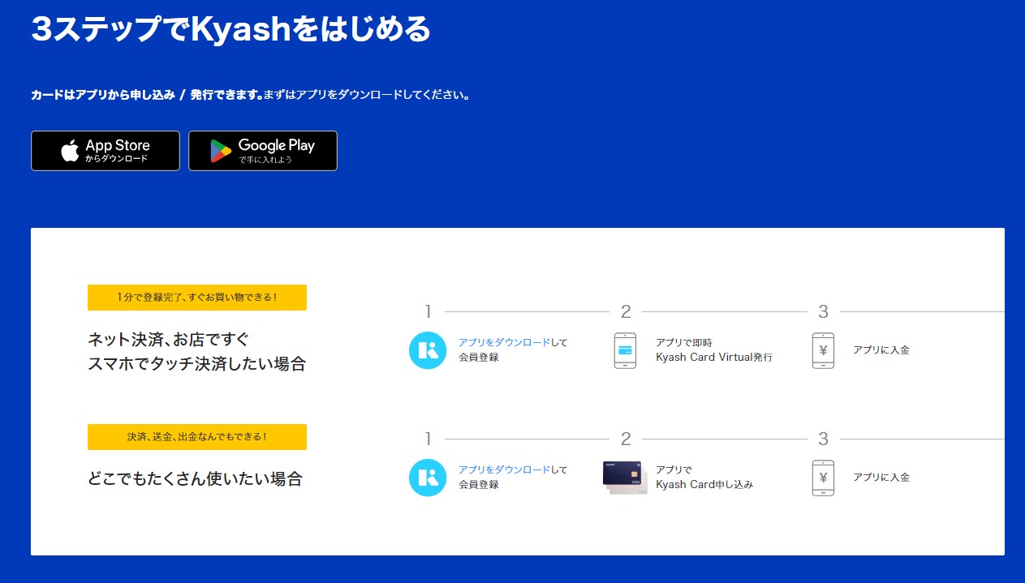
Task: Click the yellow 決済、送金、出金 badge
Action: 197,437
